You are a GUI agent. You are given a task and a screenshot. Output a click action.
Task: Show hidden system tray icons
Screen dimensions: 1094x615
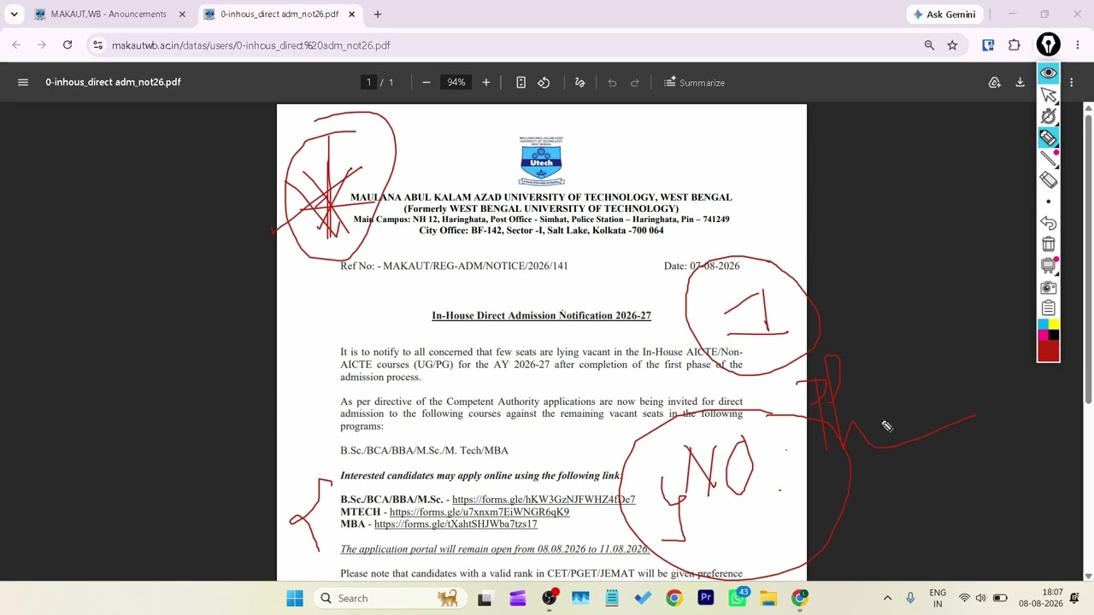point(887,598)
